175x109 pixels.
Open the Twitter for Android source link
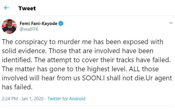[66, 99]
